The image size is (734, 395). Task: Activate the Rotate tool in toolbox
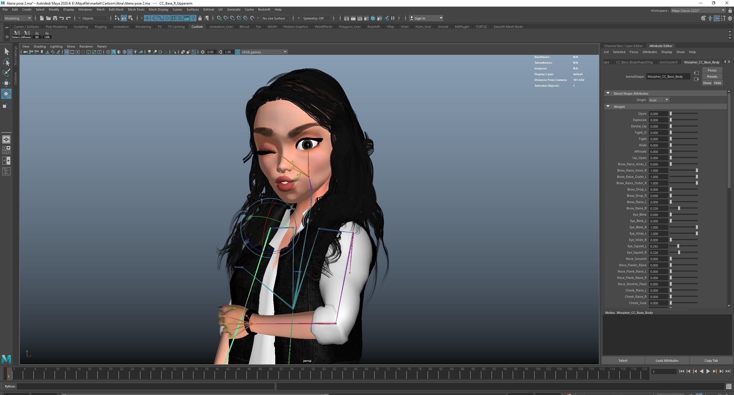[7, 94]
